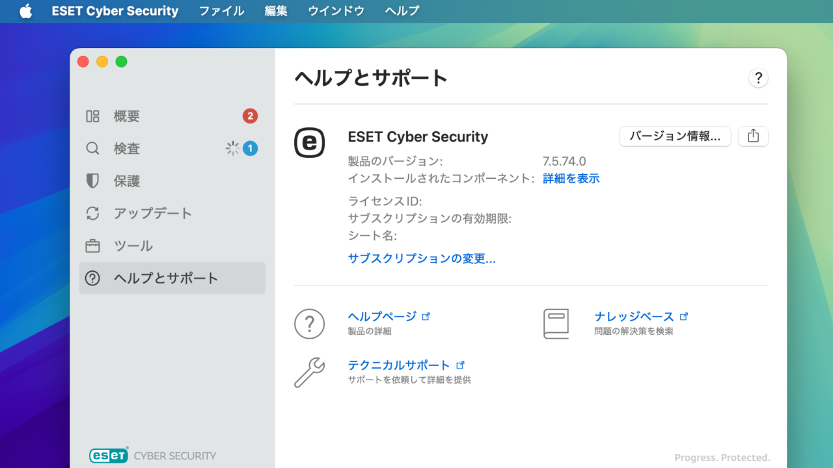Open the ESET Cyber Security app menu
The image size is (833, 468).
point(115,11)
